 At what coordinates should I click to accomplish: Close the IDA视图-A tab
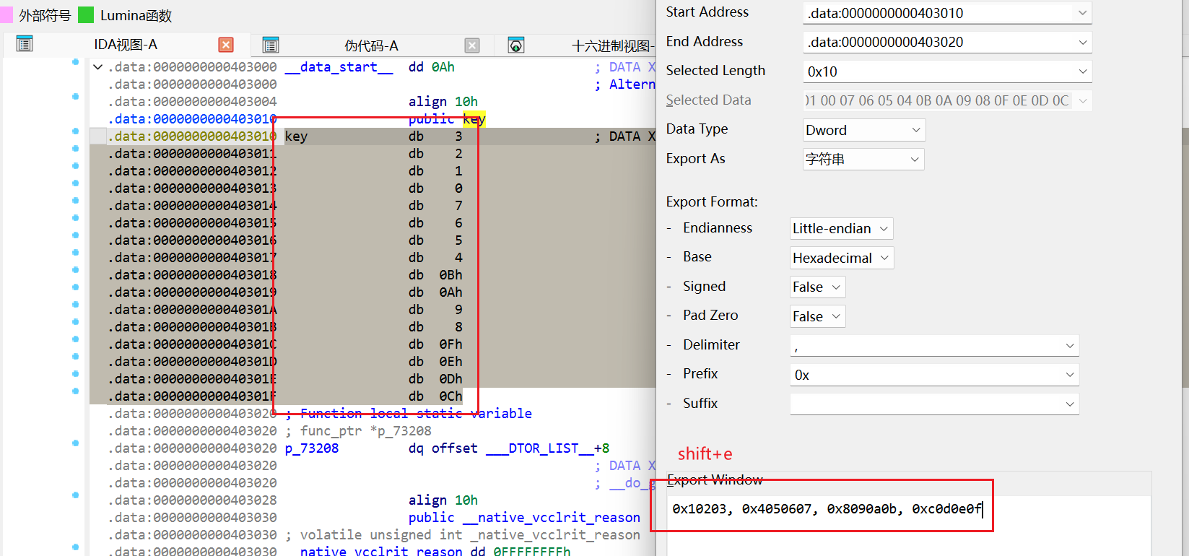pos(226,45)
